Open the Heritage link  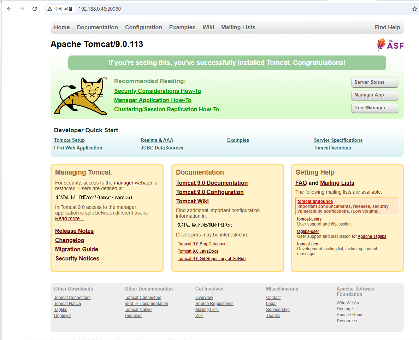pyautogui.click(x=345, y=309)
